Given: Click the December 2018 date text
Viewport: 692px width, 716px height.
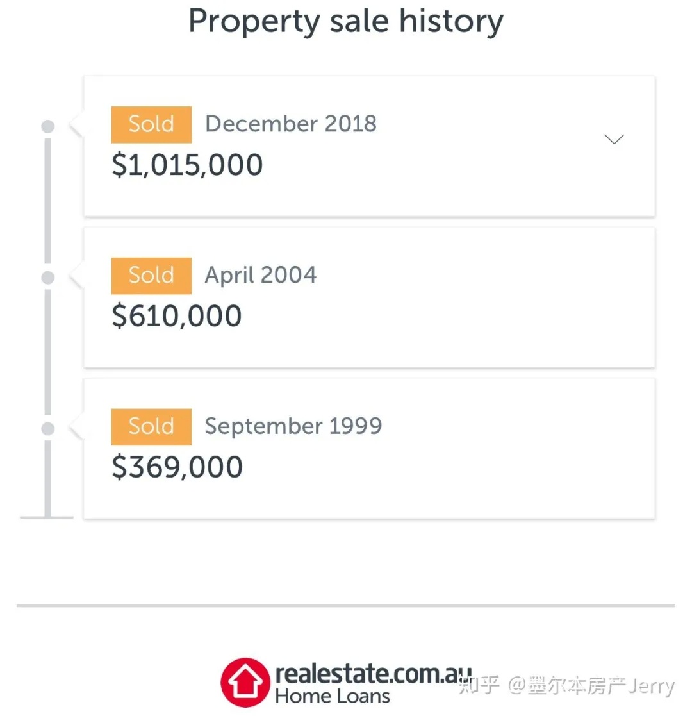Looking at the screenshot, I should [x=291, y=124].
